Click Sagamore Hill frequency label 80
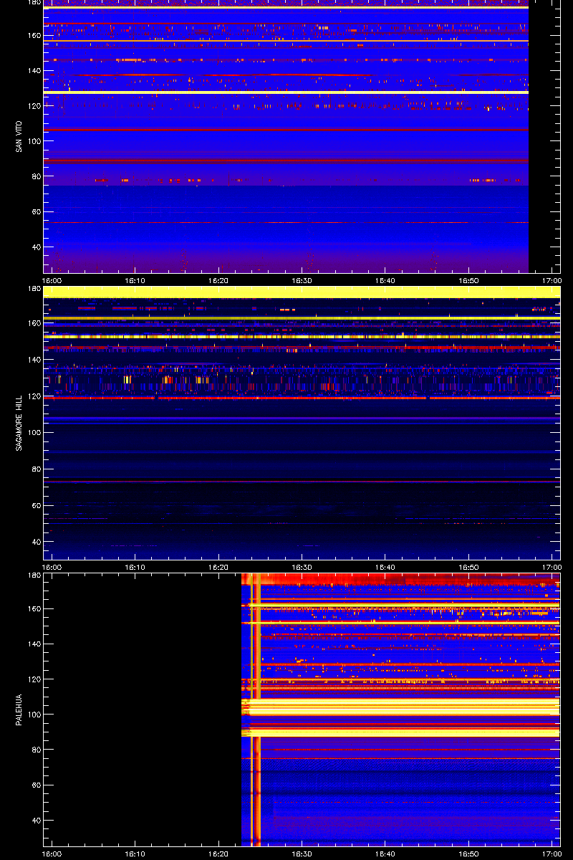This screenshot has height=860, width=573. coord(36,469)
